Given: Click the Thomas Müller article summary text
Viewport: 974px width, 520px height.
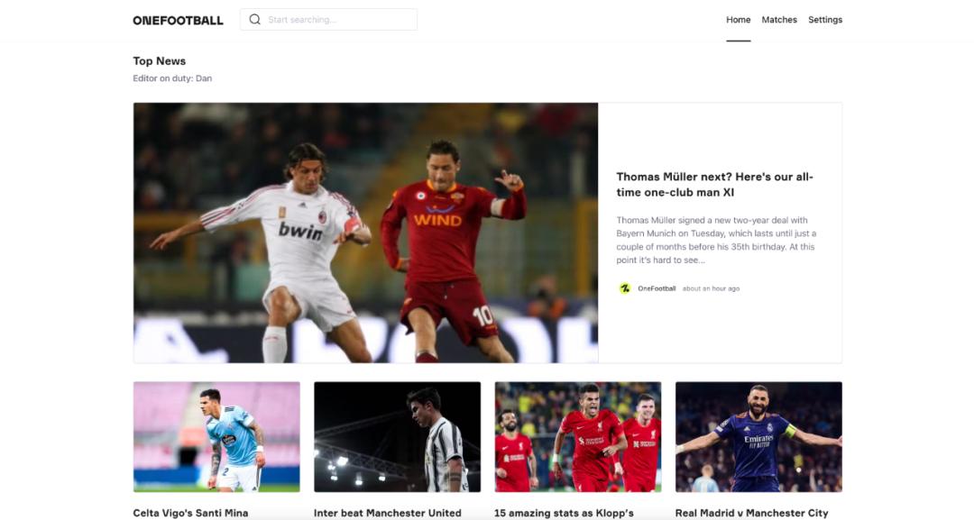Looking at the screenshot, I should (x=716, y=240).
